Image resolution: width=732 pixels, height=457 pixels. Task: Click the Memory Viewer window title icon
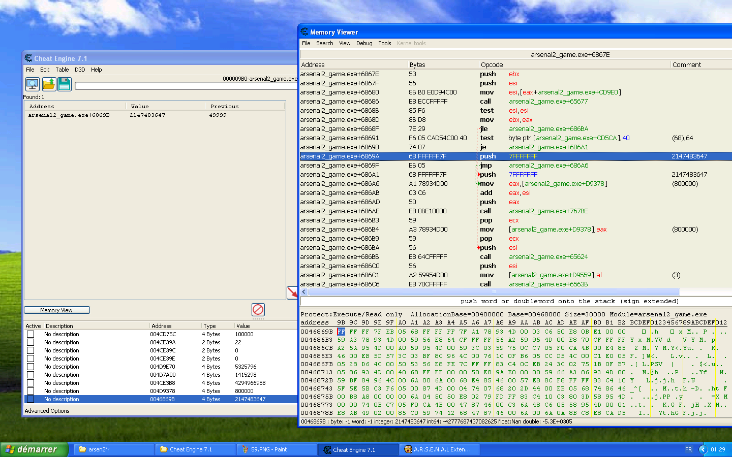304,32
